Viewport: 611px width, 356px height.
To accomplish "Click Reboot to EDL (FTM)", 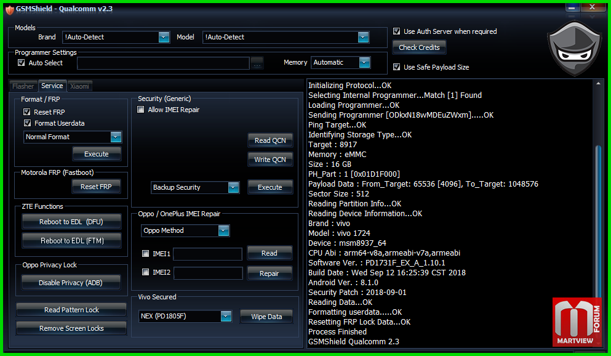I will point(72,241).
